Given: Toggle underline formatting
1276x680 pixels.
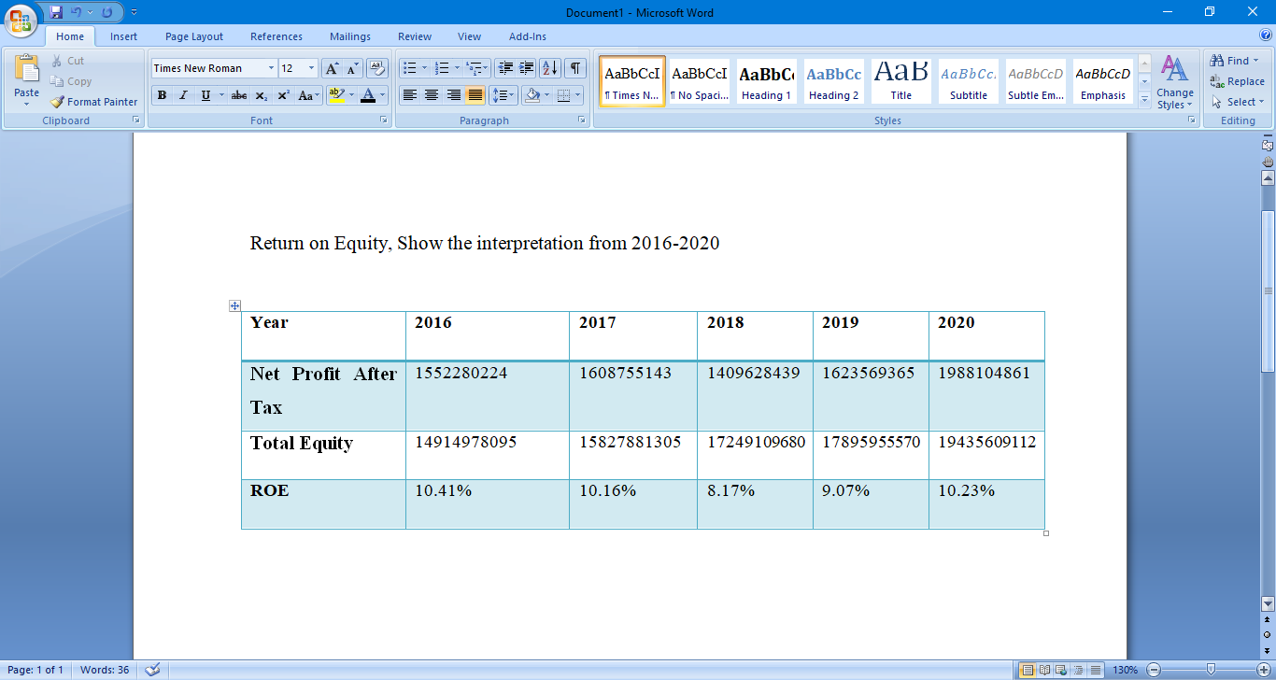Looking at the screenshot, I should [x=206, y=95].
